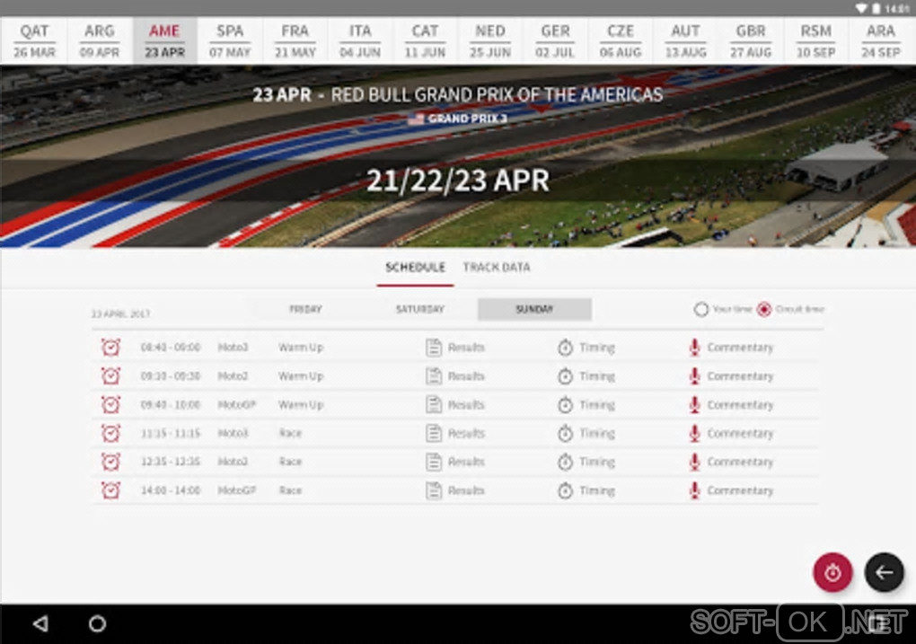Show the Saturday schedule

click(420, 309)
